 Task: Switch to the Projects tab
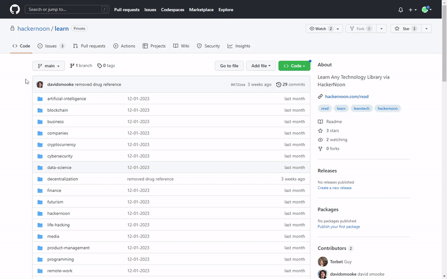[x=154, y=46]
